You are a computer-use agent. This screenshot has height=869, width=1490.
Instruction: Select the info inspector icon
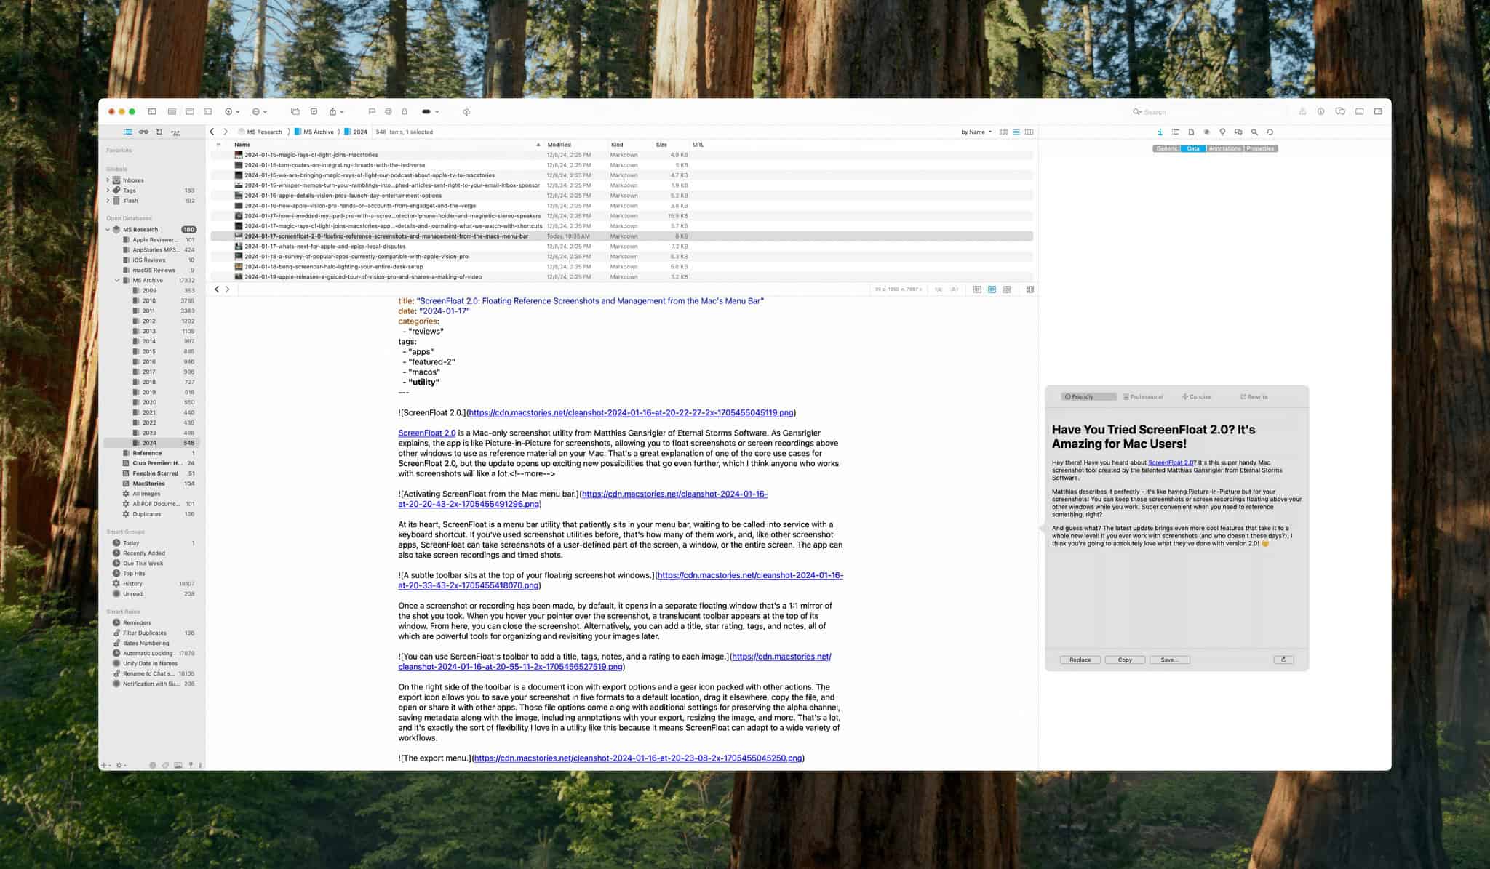pos(1160,132)
